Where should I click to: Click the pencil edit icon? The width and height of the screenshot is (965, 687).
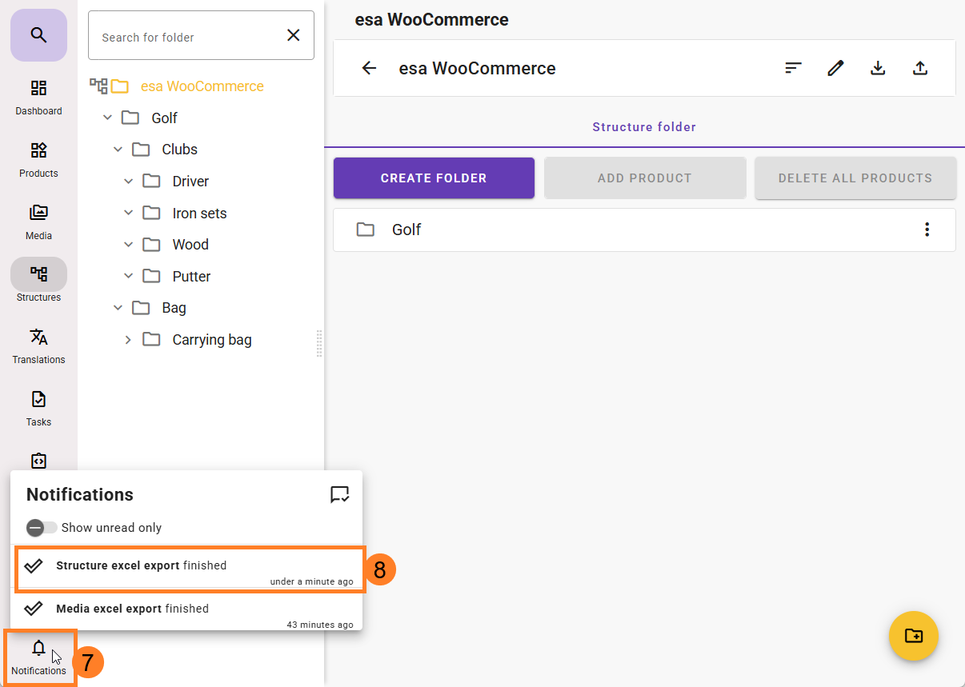835,68
